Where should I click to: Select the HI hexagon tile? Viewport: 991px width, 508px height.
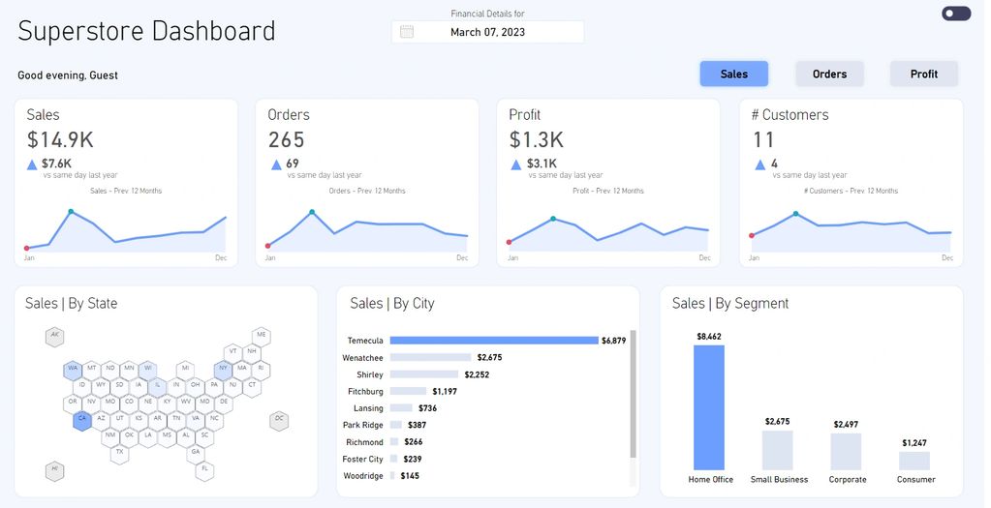[x=54, y=470]
